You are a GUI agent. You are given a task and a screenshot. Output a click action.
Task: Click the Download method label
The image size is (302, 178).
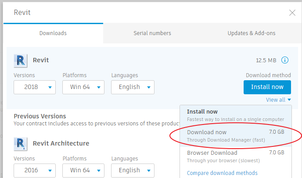click(268, 75)
